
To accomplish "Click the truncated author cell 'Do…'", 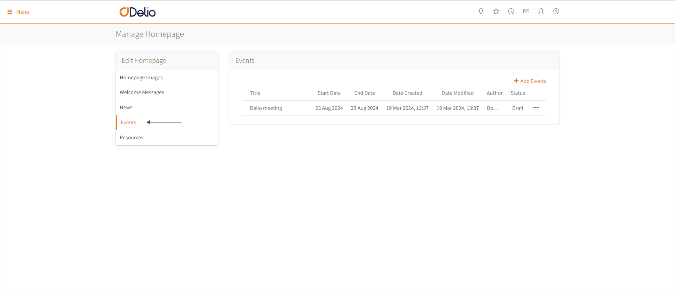I will click(x=492, y=108).
